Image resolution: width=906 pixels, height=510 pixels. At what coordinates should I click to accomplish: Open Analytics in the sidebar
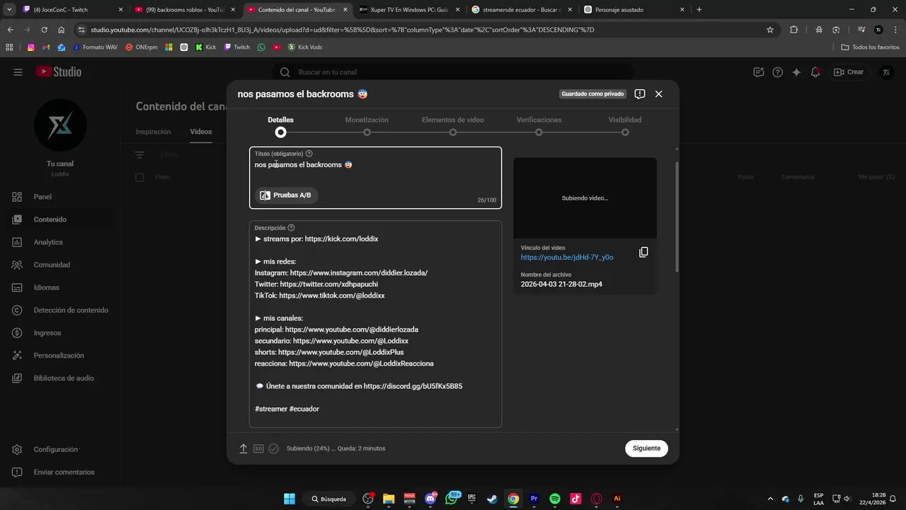coord(59,242)
